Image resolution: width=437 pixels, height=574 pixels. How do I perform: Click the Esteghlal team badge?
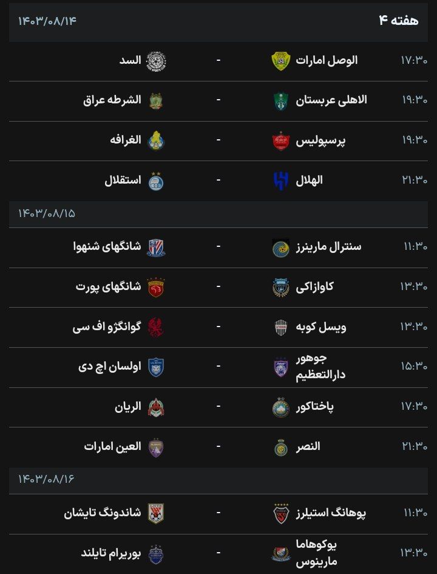coord(157,181)
